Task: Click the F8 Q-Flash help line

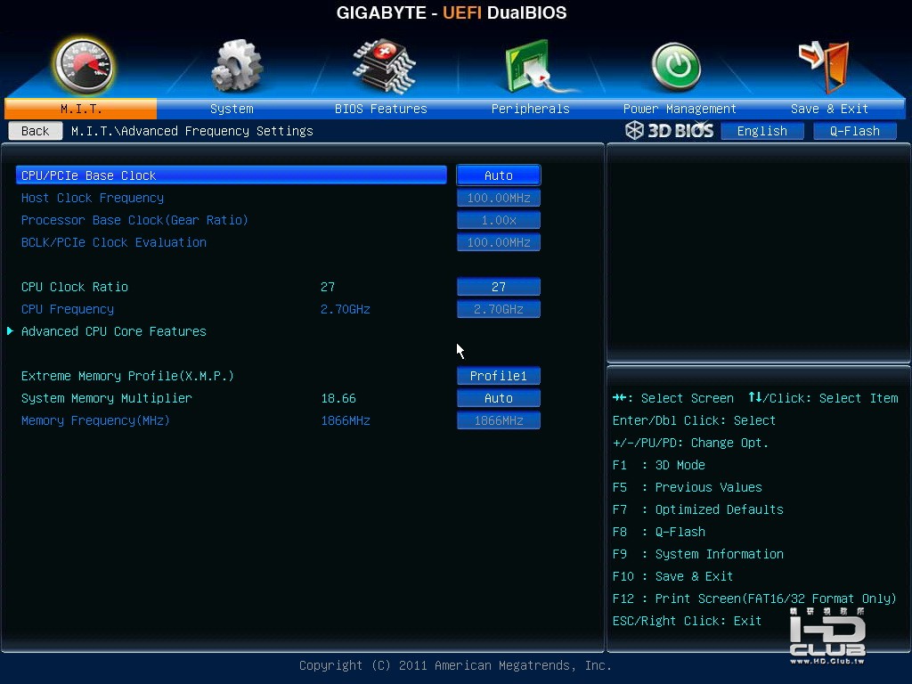Action: pyautogui.click(x=658, y=532)
